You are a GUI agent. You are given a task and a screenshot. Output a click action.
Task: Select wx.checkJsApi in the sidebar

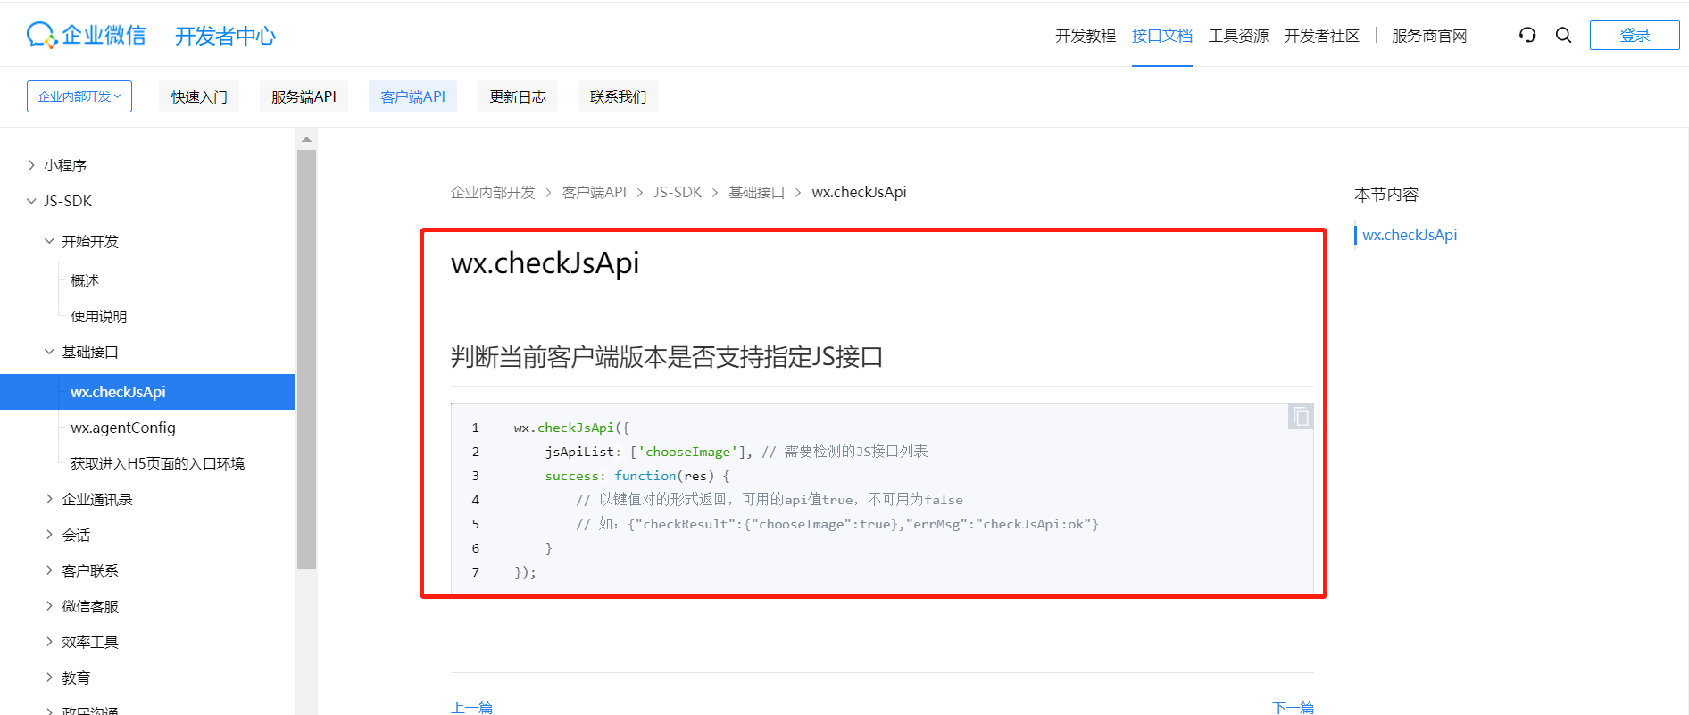click(x=147, y=392)
